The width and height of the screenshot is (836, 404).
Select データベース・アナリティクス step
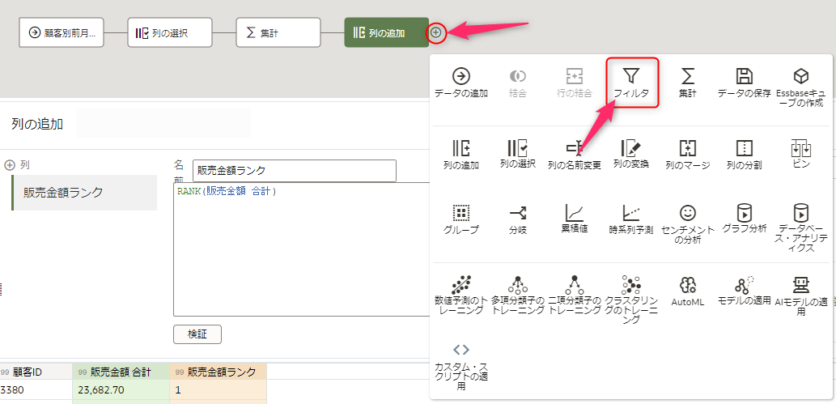800,228
